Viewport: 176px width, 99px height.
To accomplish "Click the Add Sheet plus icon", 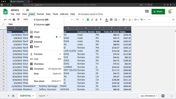I will [x=9, y=96].
